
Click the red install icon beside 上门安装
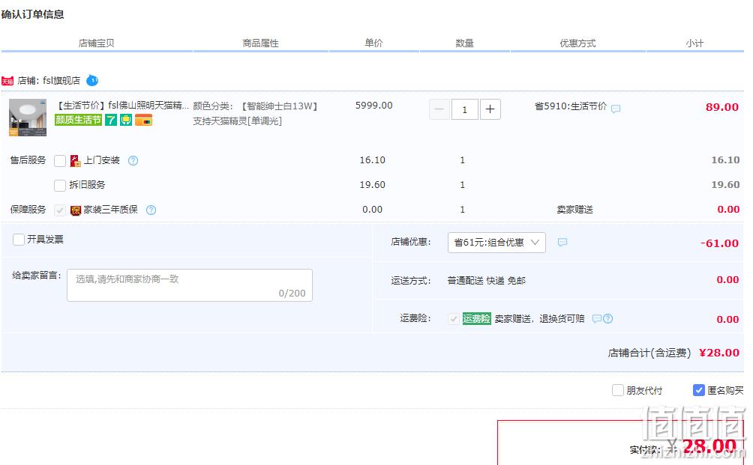76,160
